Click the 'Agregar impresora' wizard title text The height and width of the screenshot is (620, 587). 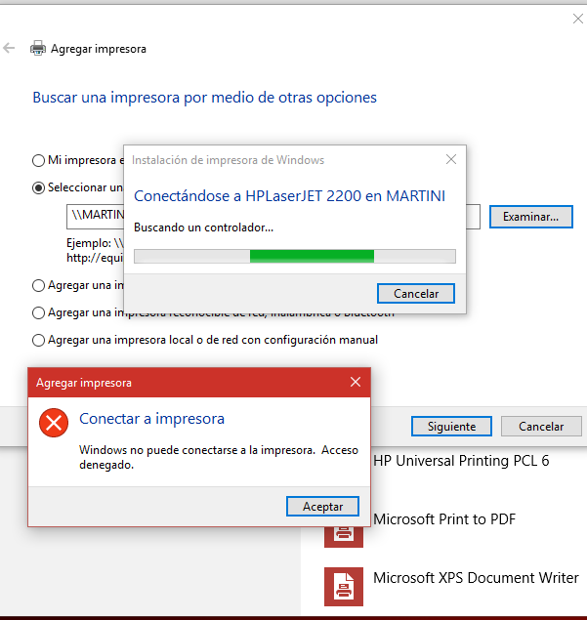[99, 49]
